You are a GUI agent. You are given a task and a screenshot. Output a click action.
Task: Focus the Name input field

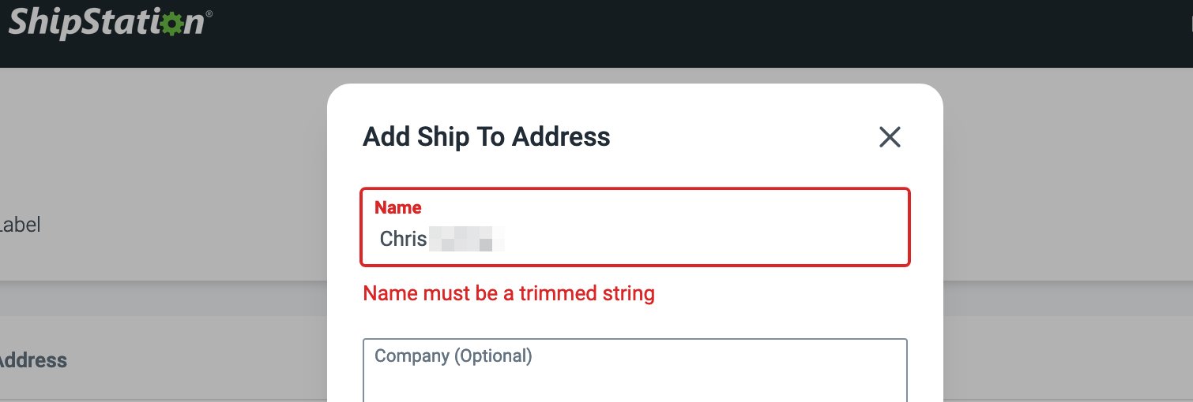pos(634,238)
